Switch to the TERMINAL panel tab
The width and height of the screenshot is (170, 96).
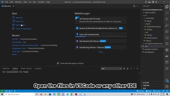pyautogui.click(x=38, y=69)
